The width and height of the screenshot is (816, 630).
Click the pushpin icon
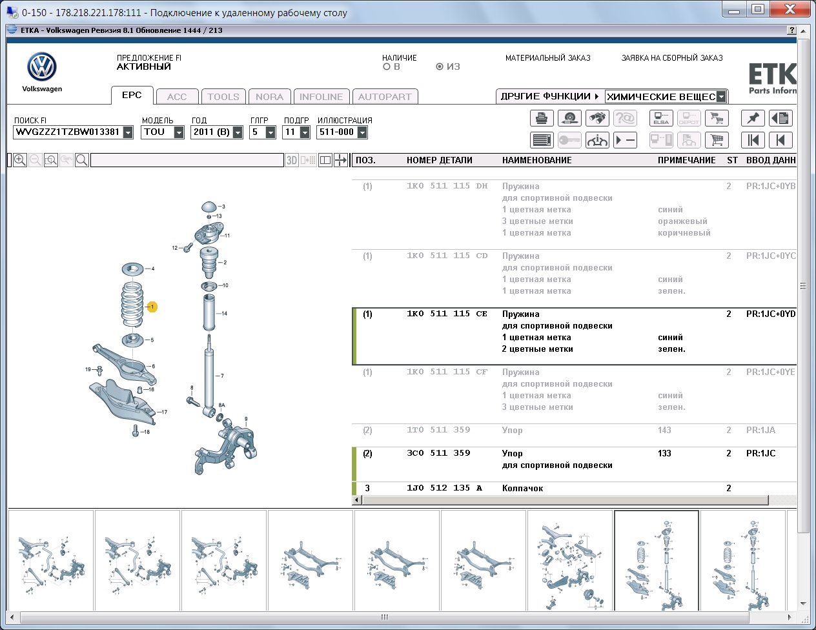click(753, 118)
